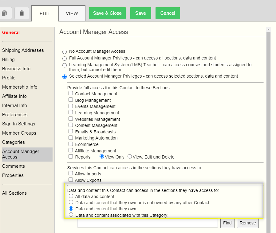
Task: Click the Cancel button
Action: [x=168, y=13]
